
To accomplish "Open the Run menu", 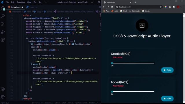I will point(40,2).
